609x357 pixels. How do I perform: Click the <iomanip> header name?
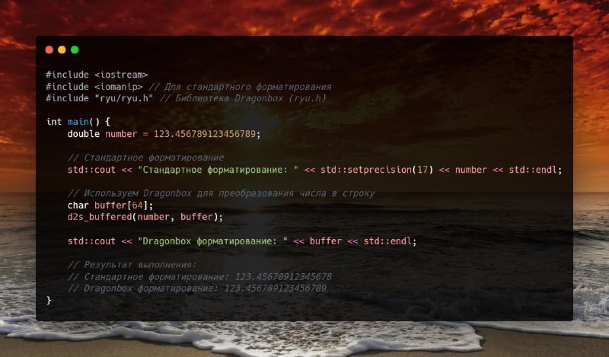[x=119, y=87]
